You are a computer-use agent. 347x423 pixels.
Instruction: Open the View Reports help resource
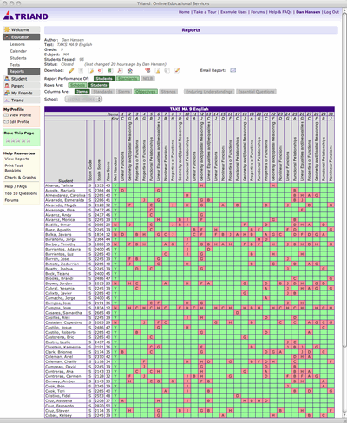[16, 159]
